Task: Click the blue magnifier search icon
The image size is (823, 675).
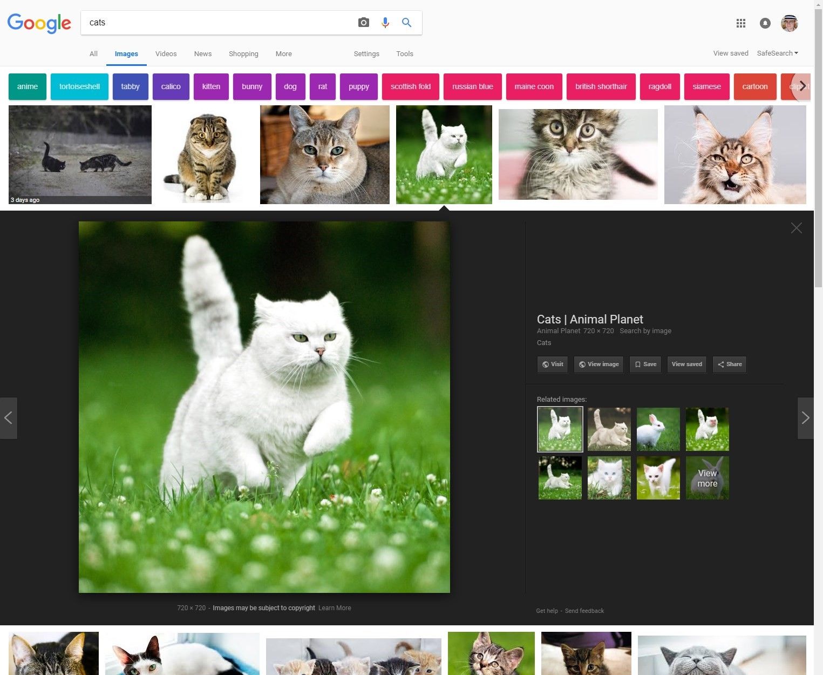Action: coord(406,22)
